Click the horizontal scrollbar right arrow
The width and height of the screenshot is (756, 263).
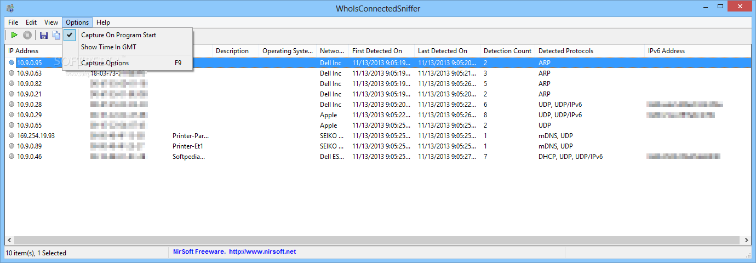tap(747, 240)
